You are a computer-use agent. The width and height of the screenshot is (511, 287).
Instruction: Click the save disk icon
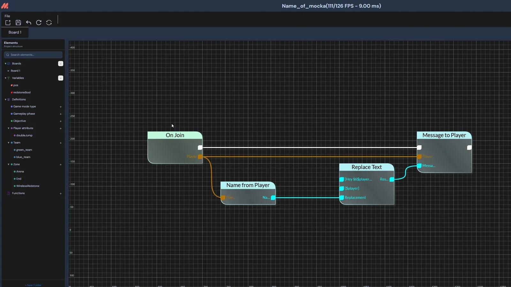coord(18,23)
